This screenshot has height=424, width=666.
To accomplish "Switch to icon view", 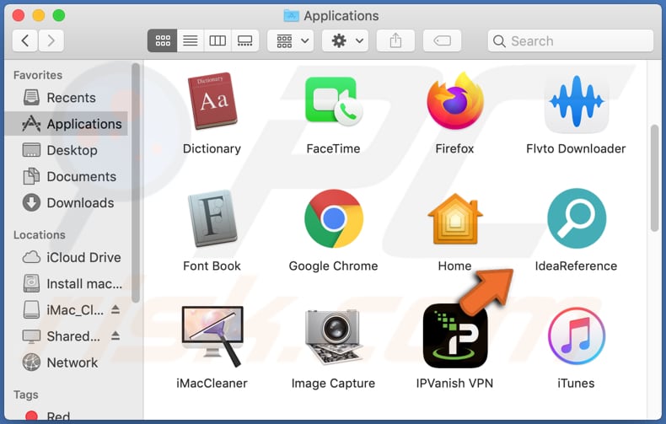I will [162, 40].
